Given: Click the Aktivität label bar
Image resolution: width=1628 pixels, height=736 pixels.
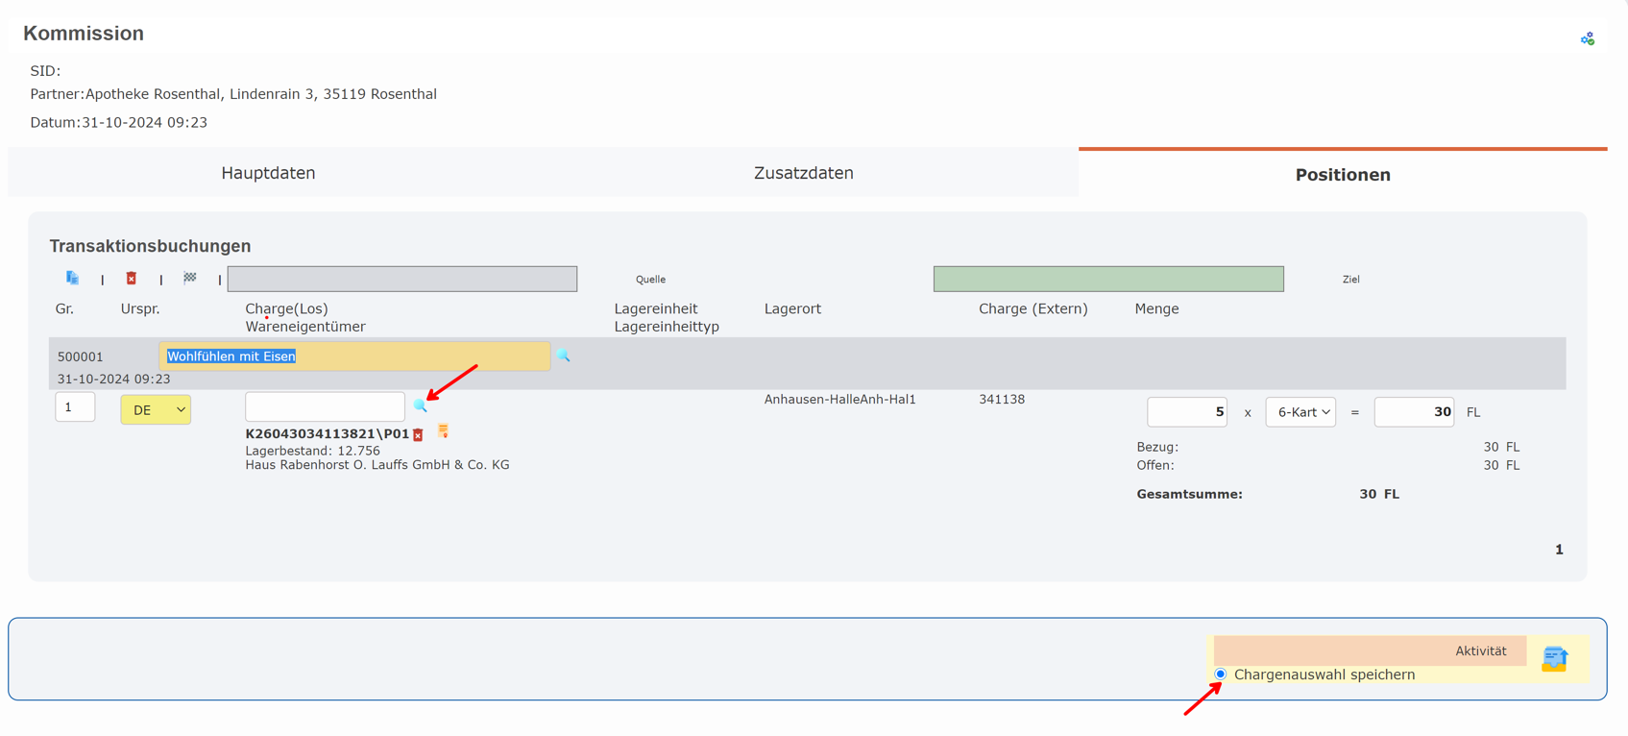Looking at the screenshot, I should 1370,650.
